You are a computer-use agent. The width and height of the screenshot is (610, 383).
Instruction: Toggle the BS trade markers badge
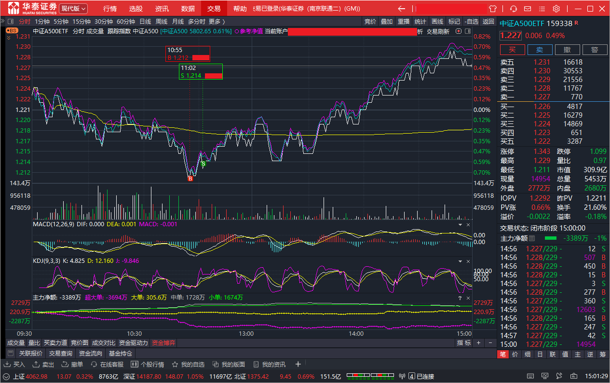[x=12, y=31]
